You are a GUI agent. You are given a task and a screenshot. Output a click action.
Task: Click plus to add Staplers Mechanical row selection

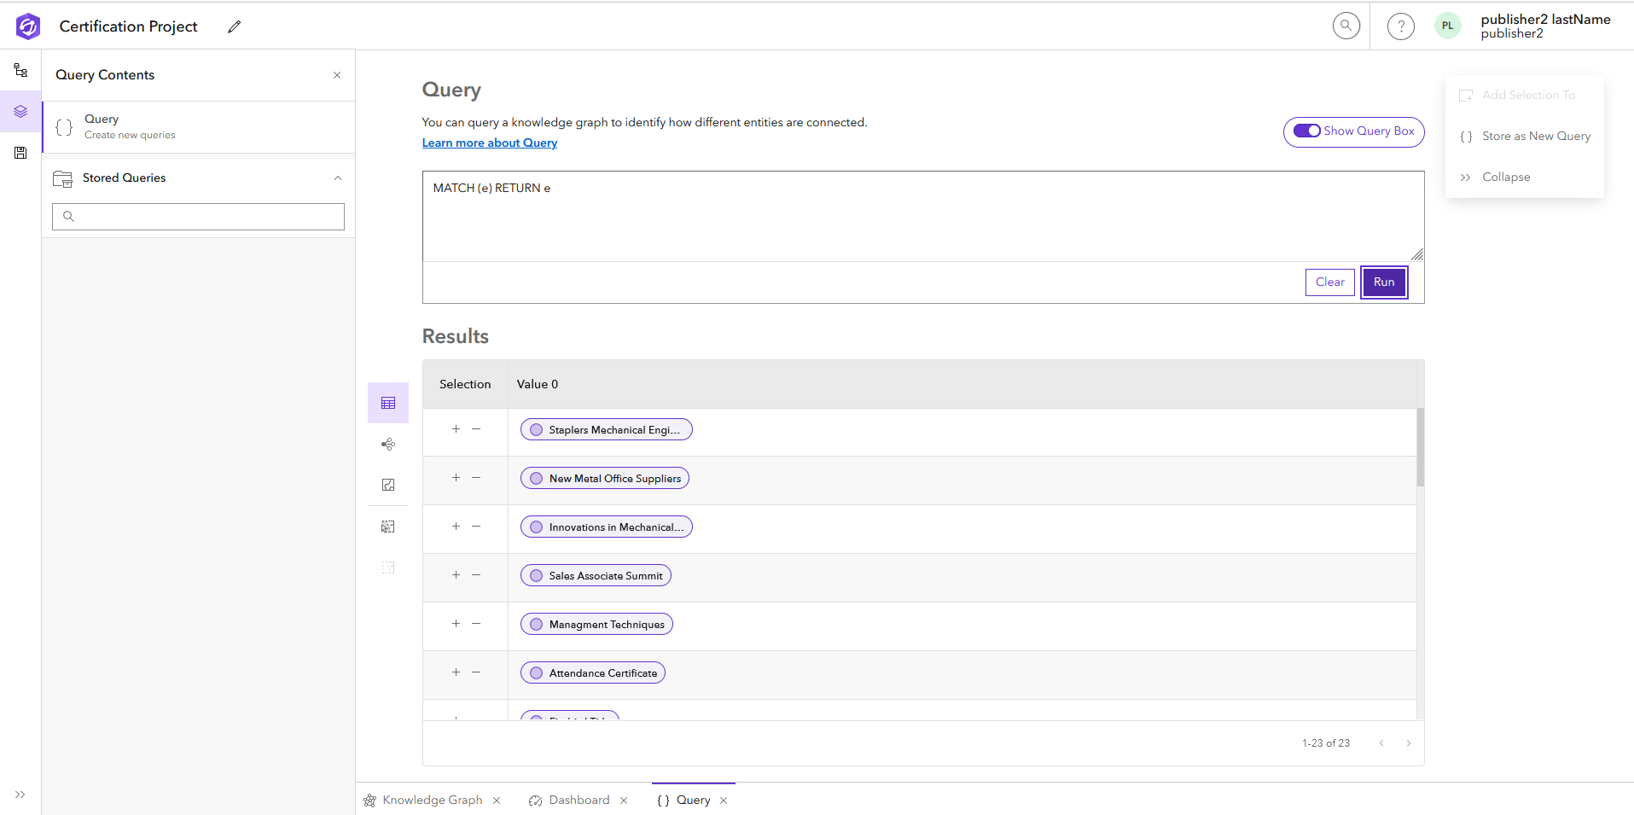(x=456, y=429)
